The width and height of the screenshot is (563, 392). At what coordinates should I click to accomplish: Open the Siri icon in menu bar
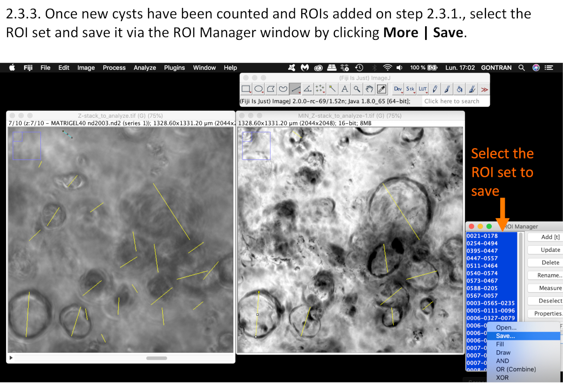(x=536, y=68)
